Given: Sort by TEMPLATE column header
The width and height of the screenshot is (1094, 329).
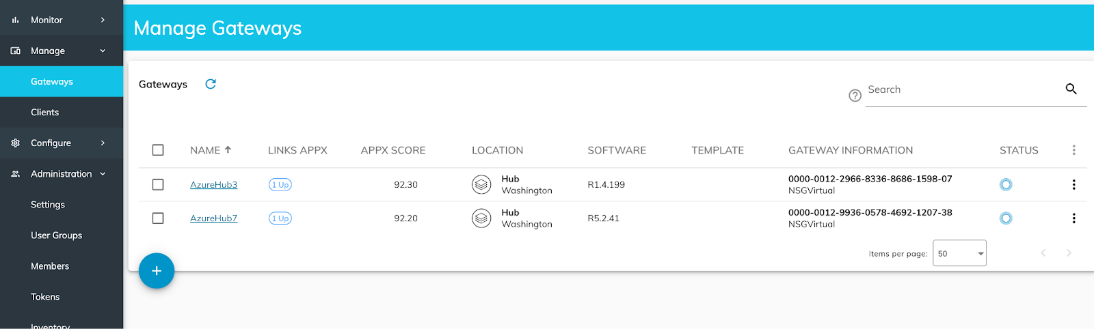Looking at the screenshot, I should click(x=717, y=150).
